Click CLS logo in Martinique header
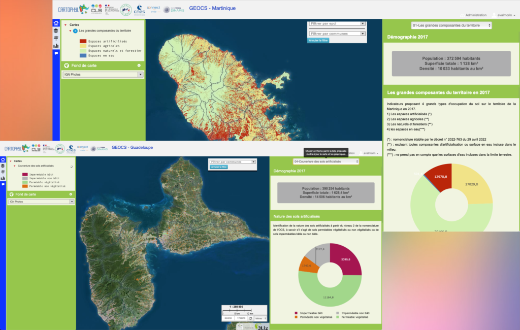520x330 pixels. click(x=96, y=9)
